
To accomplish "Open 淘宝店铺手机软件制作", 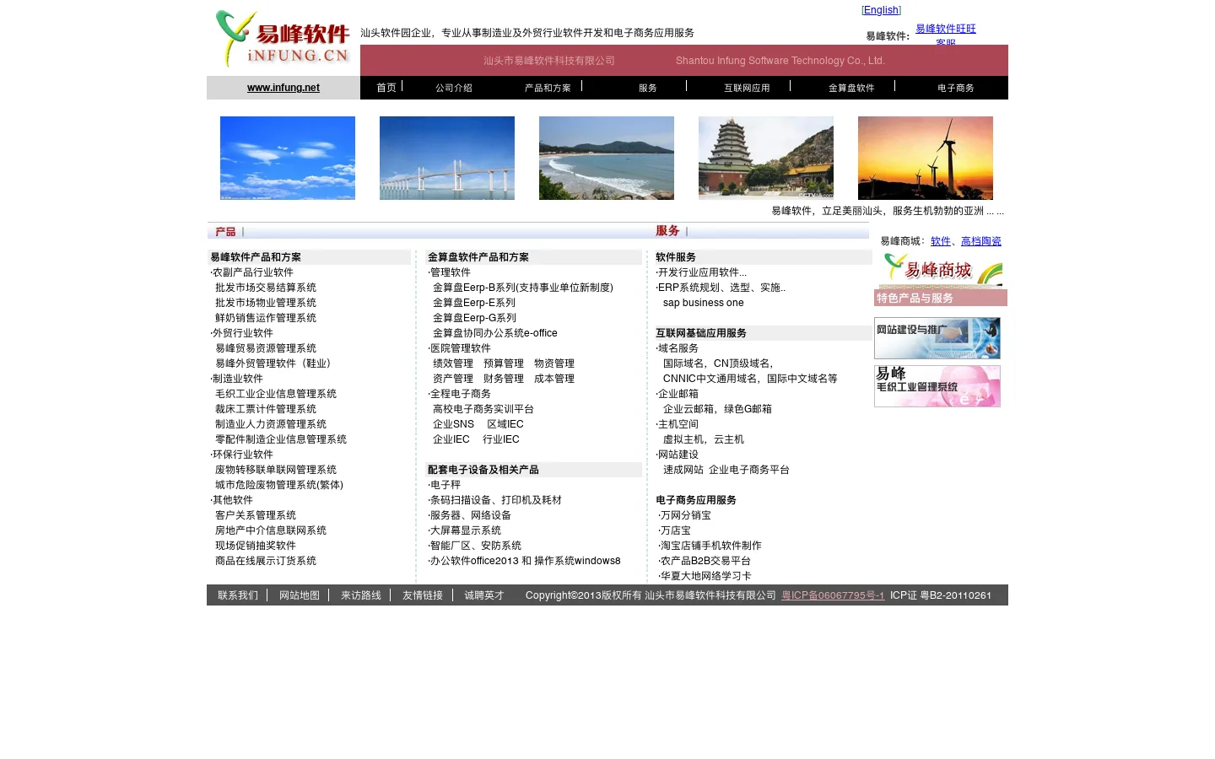I will (x=711, y=546).
